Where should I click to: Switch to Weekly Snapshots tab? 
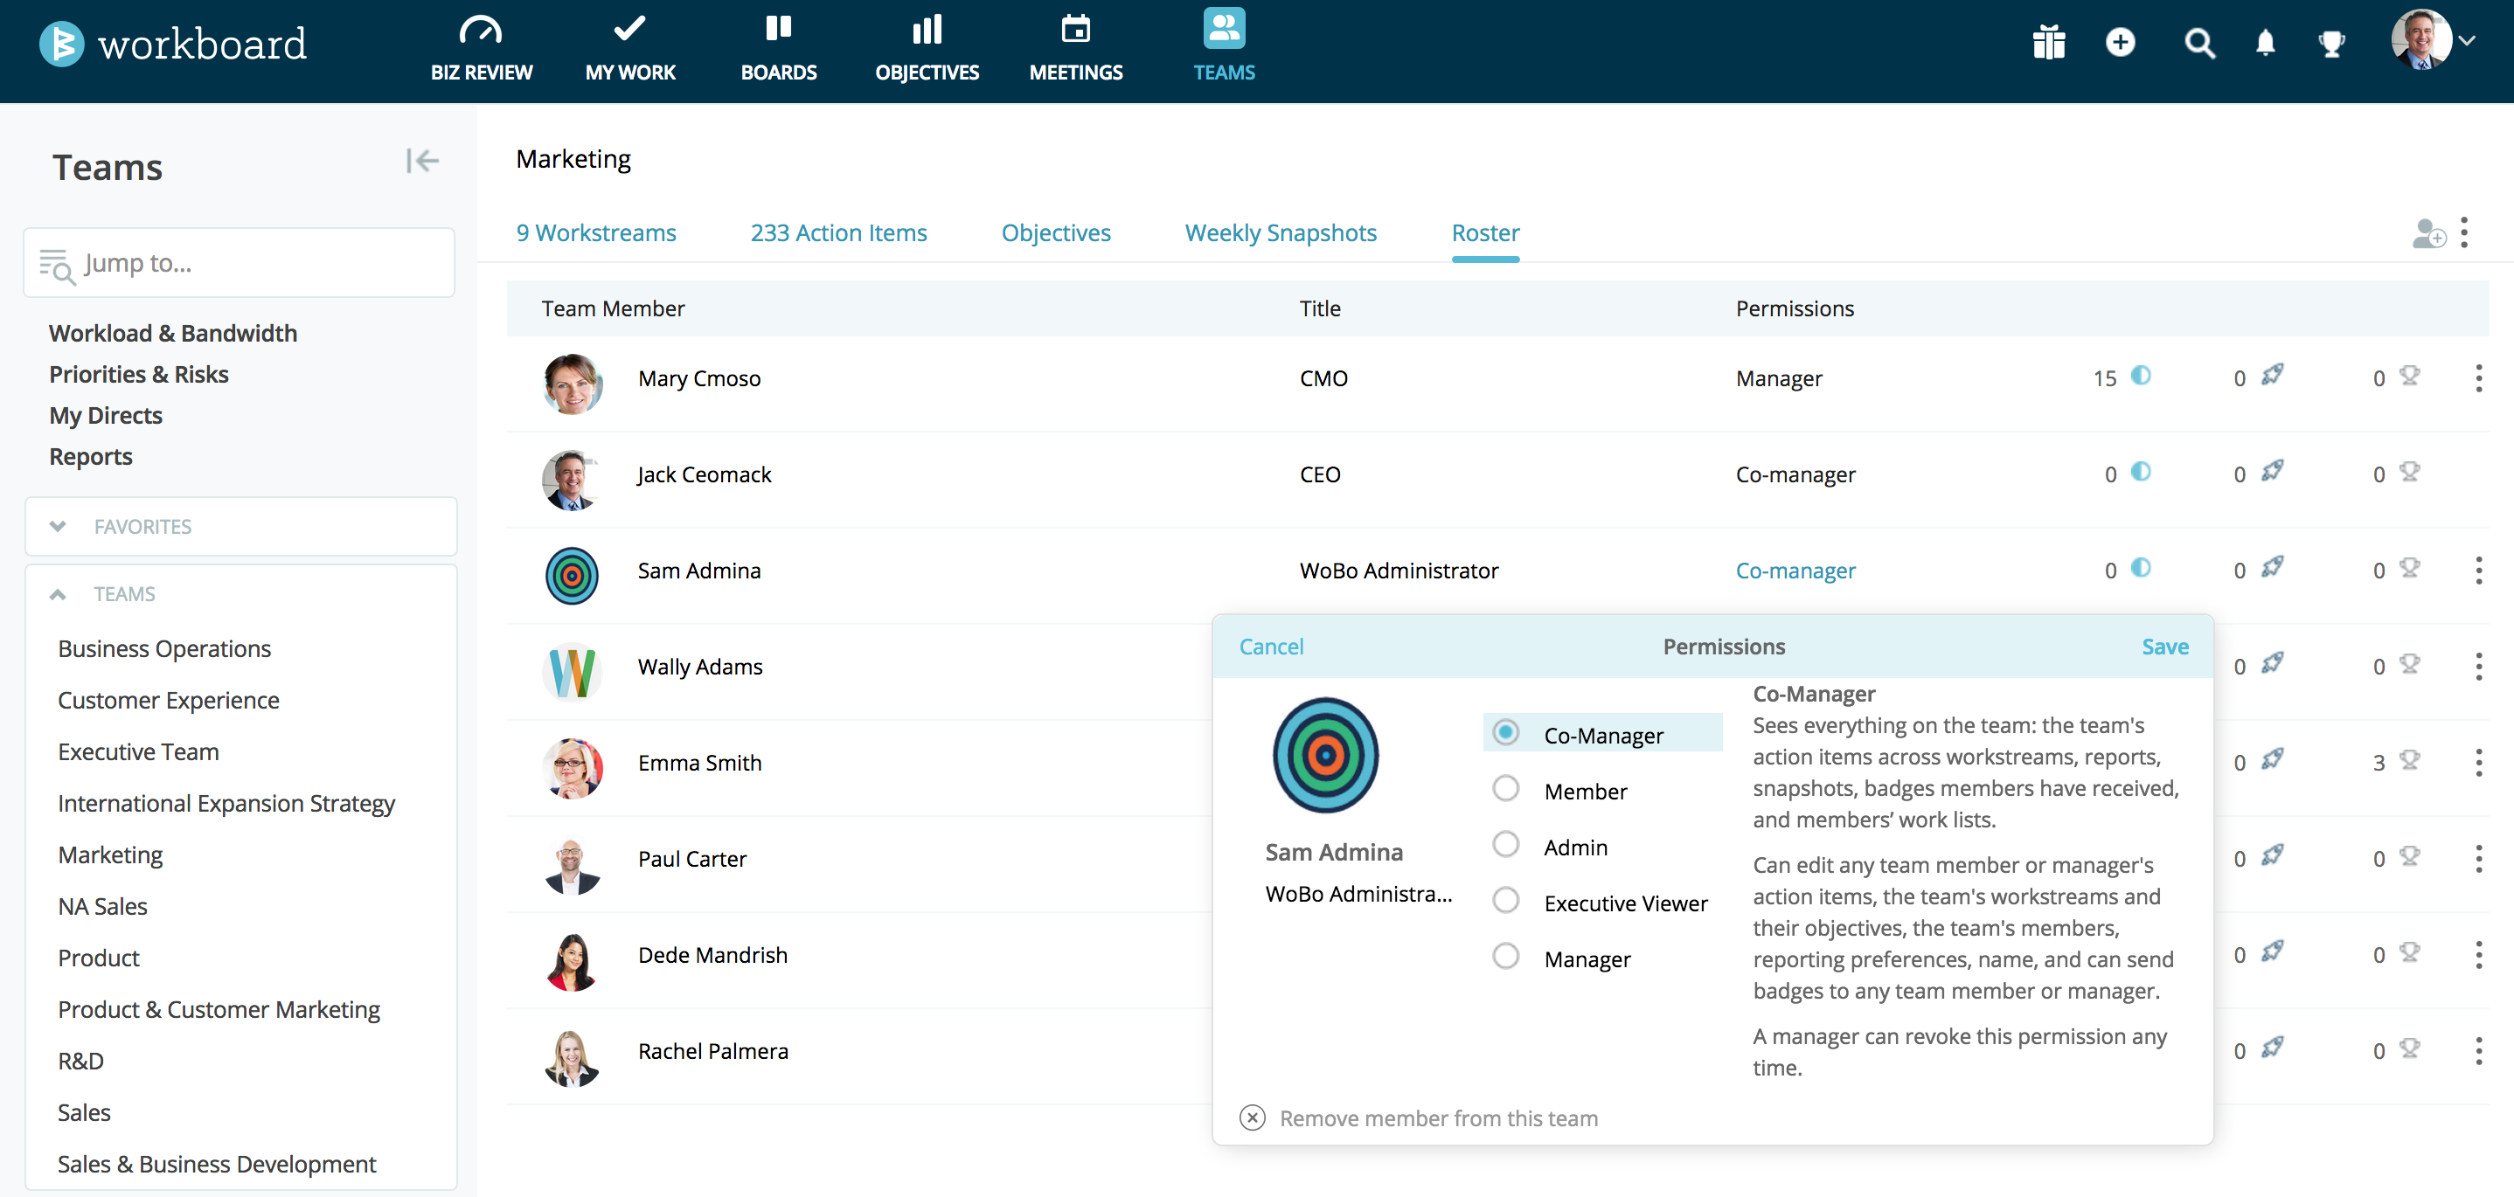coord(1281,233)
